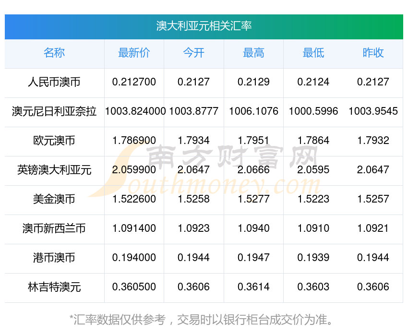Click previous close 1.7932
The height and width of the screenshot is (335, 408).
point(373,141)
